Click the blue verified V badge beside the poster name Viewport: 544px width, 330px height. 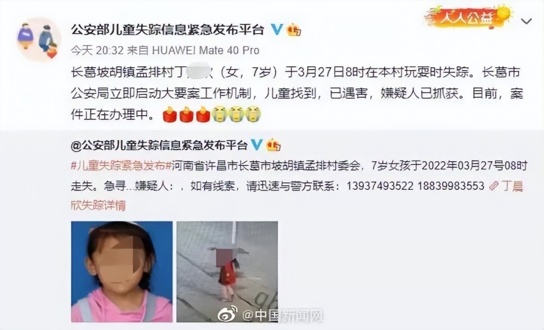(x=276, y=29)
